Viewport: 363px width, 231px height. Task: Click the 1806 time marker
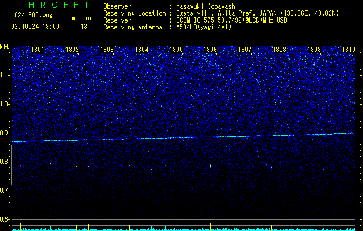[x=210, y=50]
